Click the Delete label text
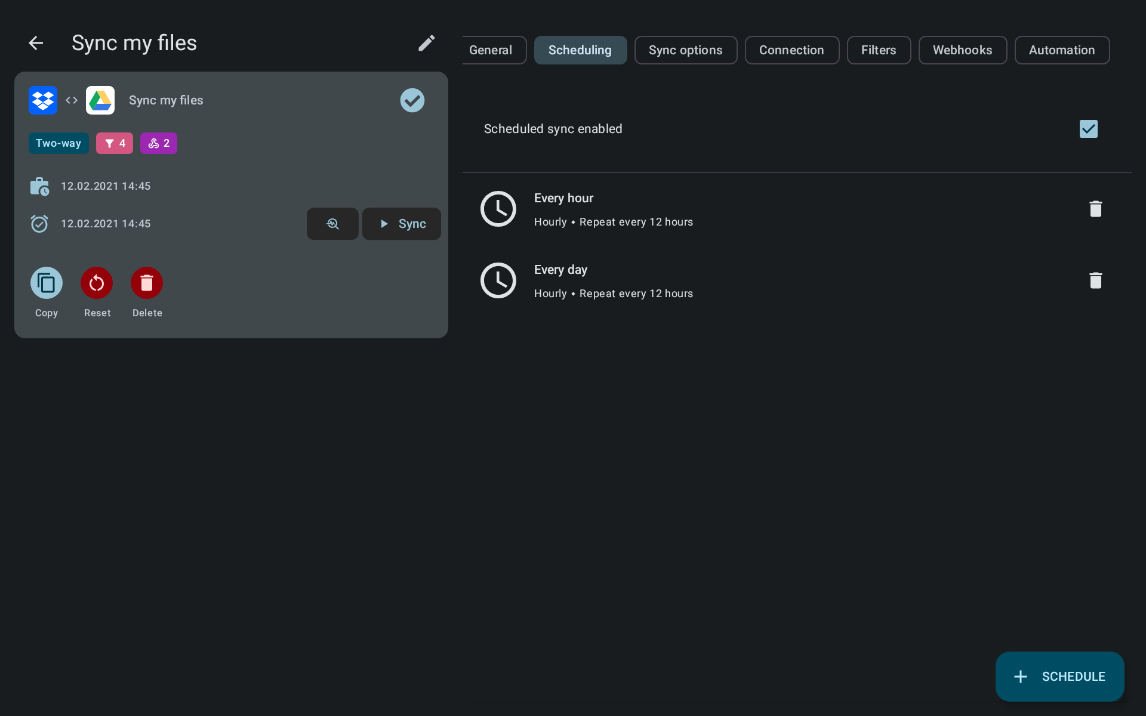 point(147,313)
